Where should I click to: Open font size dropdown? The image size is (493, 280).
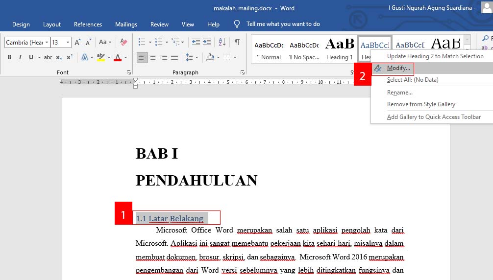pyautogui.click(x=68, y=43)
